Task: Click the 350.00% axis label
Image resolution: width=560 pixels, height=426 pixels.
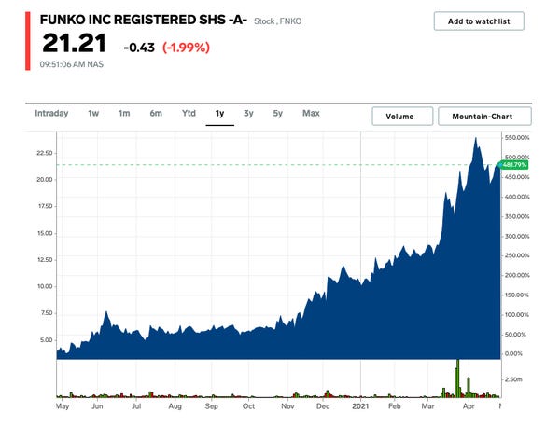Action: [x=517, y=217]
